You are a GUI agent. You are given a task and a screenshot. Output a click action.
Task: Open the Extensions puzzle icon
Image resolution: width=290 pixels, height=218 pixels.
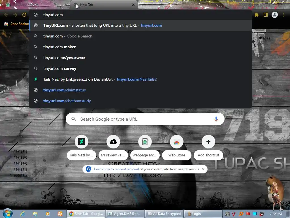point(256,15)
